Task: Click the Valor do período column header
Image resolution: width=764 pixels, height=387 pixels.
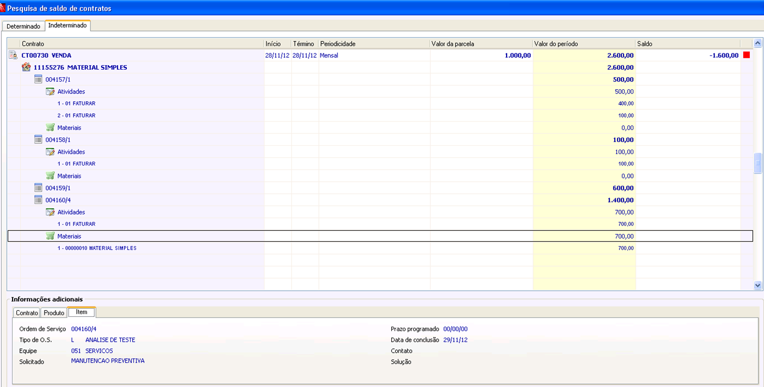Action: pos(584,44)
